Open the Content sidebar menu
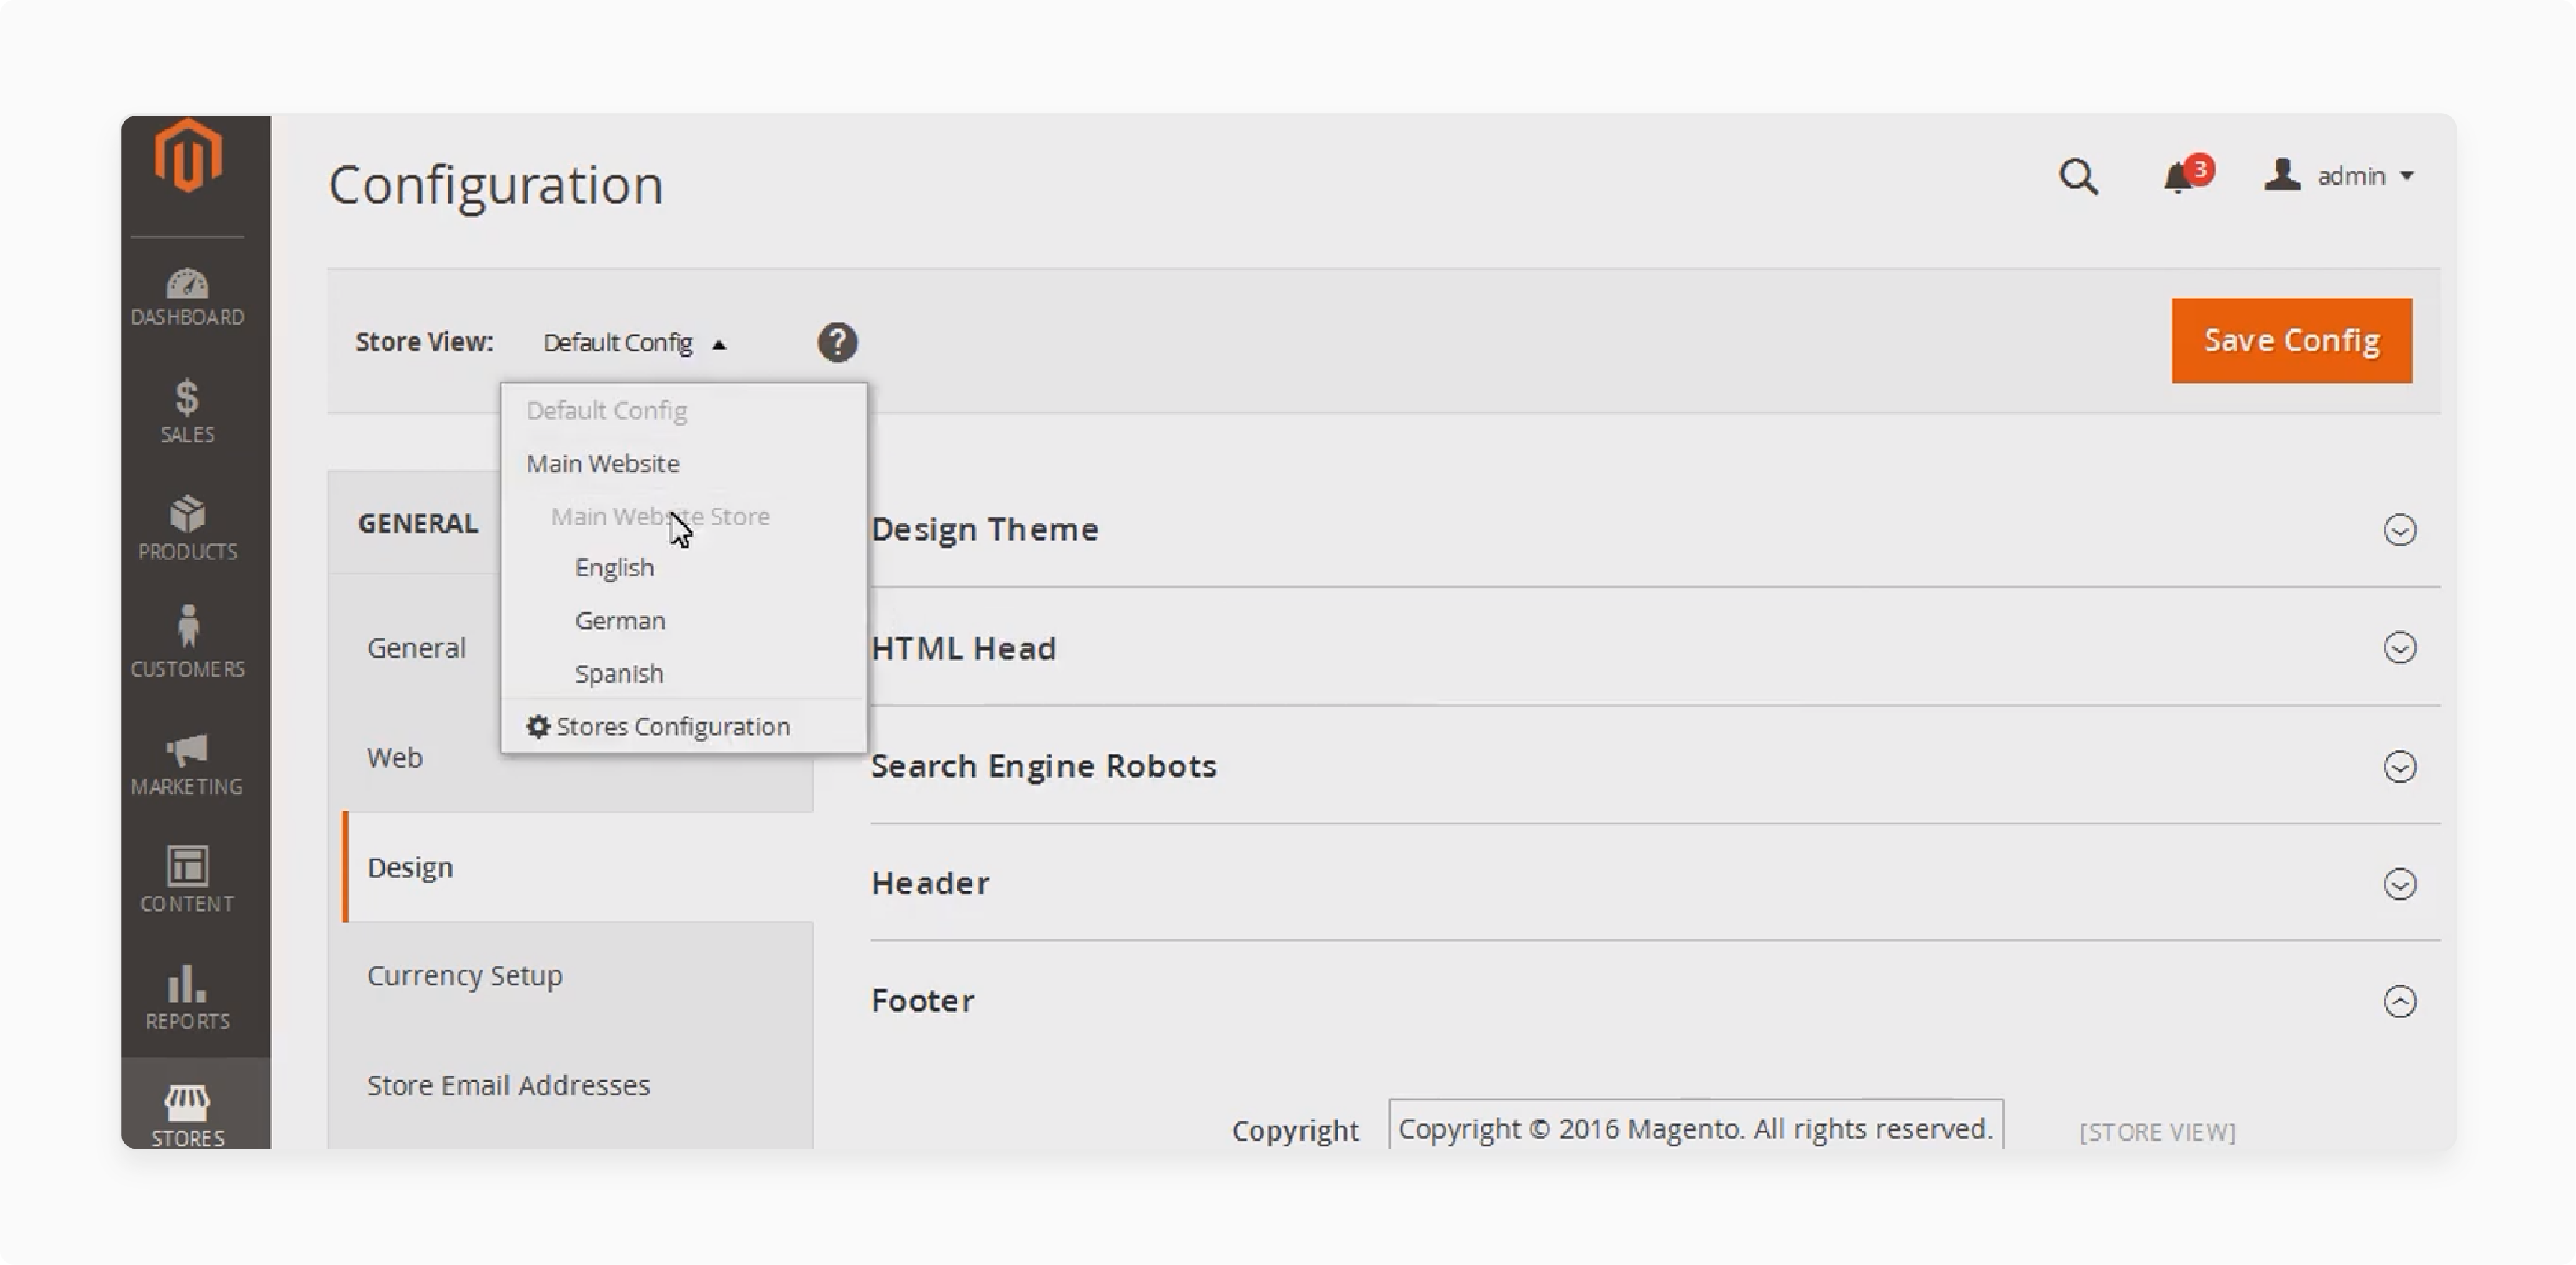Screen dimensions: 2576x1265 coord(187,880)
